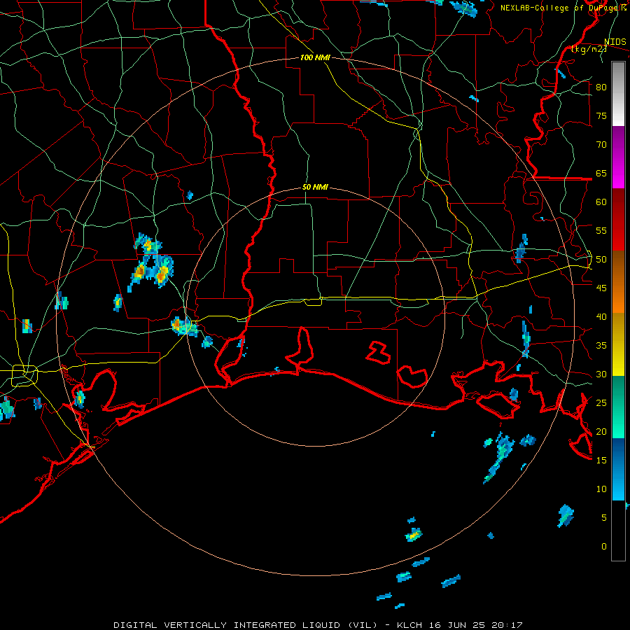Click the 70 value on the scale
The image size is (630, 630).
601,145
